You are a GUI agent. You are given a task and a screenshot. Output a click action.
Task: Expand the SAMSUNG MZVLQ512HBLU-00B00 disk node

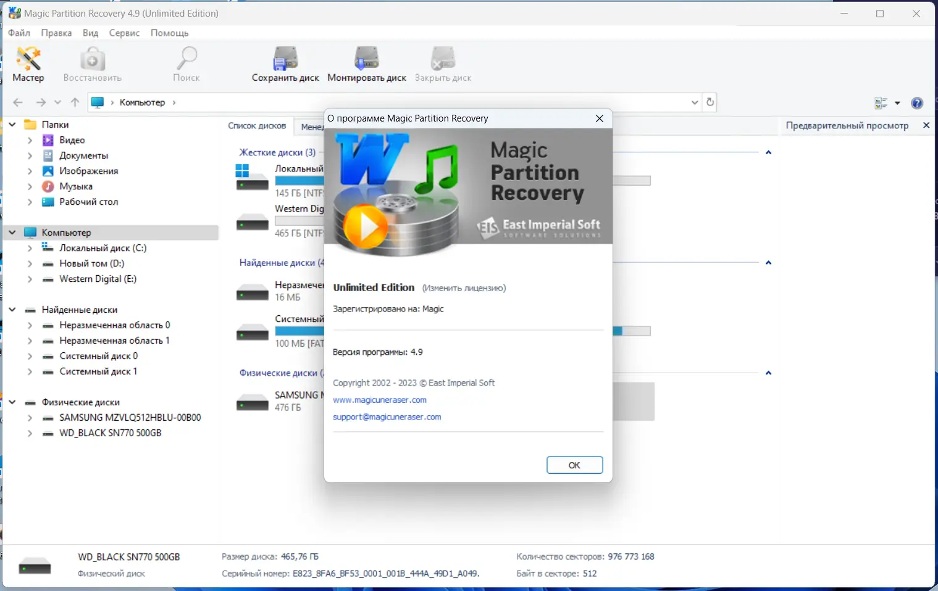(29, 418)
